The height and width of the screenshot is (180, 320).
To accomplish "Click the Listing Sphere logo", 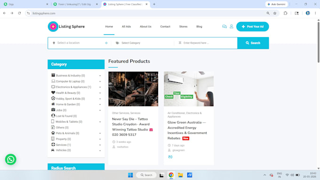I will 66,26.
